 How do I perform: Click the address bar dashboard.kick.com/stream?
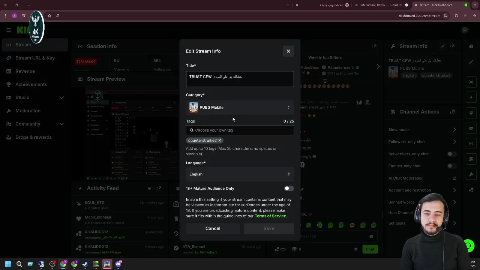pyautogui.click(x=419, y=16)
